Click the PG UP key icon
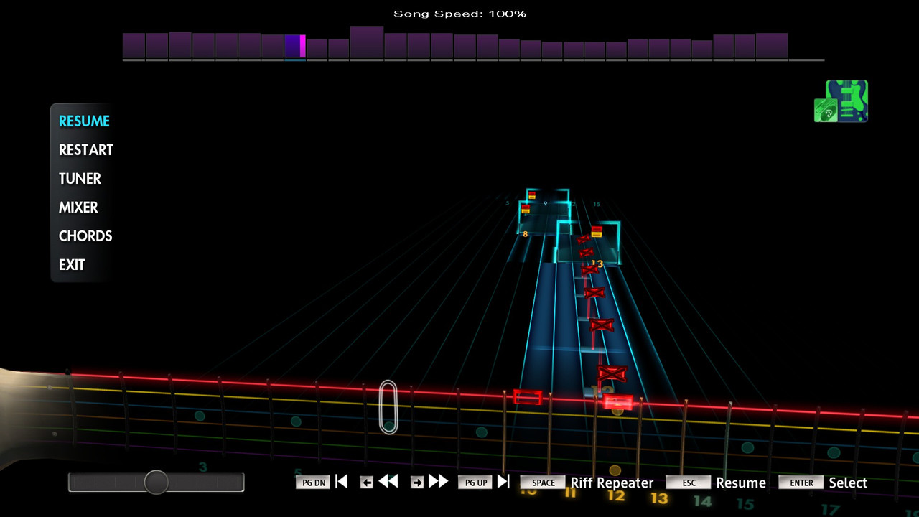Screen dimensions: 919x517 tap(475, 483)
